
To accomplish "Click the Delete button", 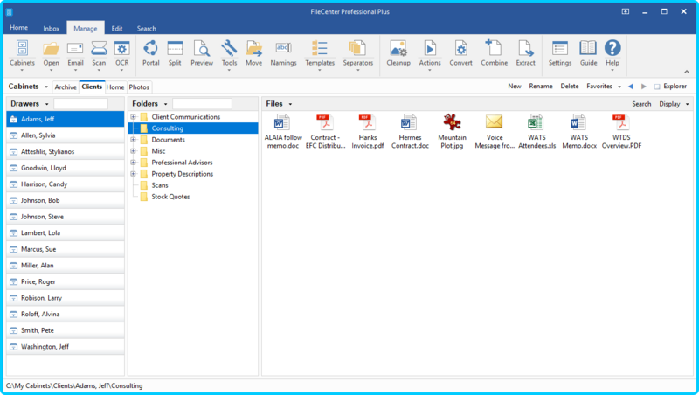I will [570, 86].
